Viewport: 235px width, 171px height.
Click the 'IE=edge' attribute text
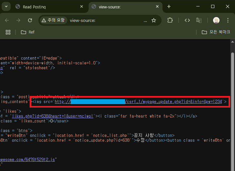pyautogui.click(x=49, y=58)
